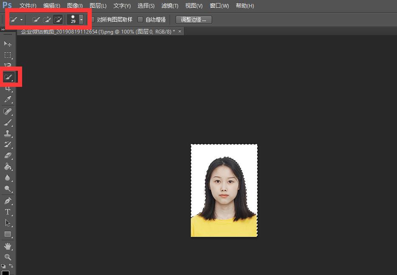397x275 pixels.
Task: Open the 滤镜 menu
Action: tap(170, 6)
